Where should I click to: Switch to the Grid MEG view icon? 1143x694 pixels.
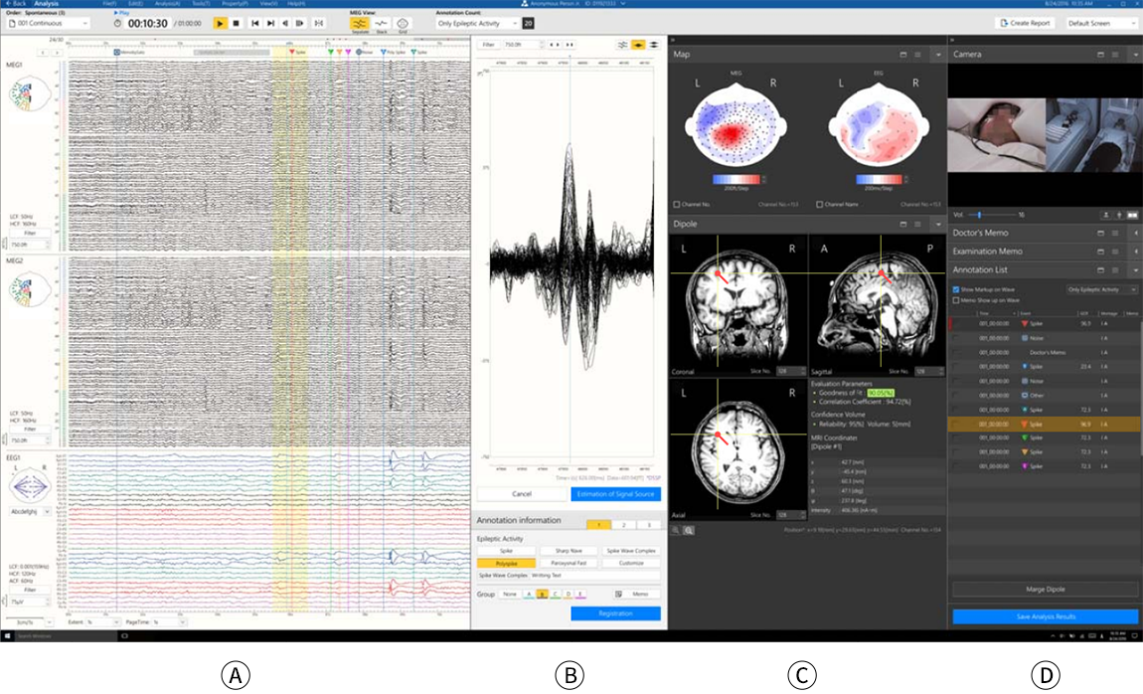pos(403,23)
